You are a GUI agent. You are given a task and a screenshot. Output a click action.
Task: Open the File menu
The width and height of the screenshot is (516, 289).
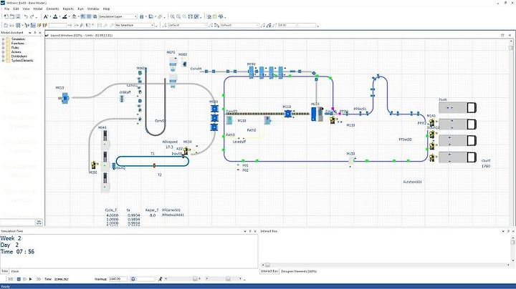[6, 9]
